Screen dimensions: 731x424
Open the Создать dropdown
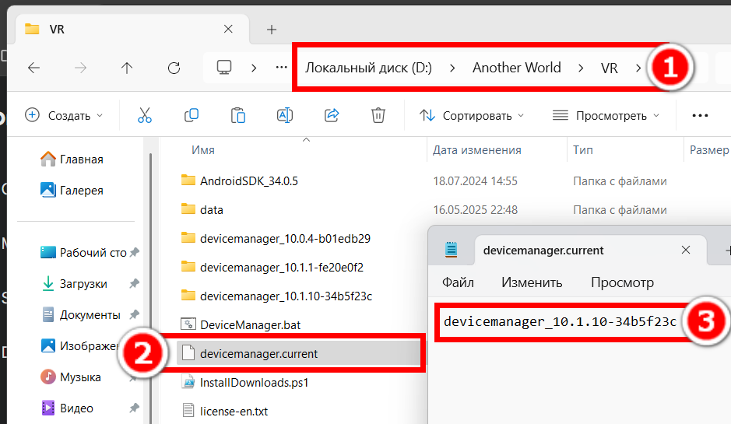point(64,115)
